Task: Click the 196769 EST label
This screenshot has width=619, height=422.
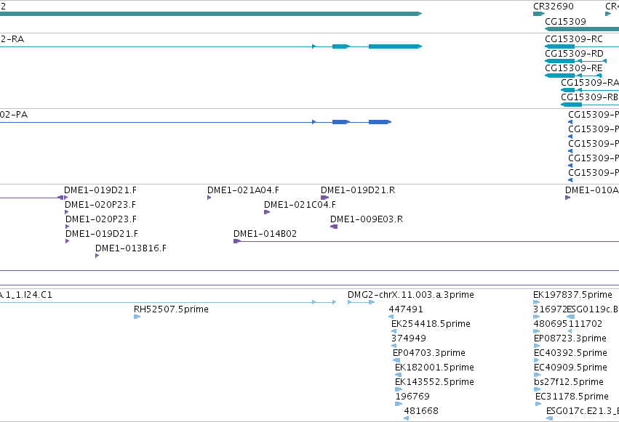Action: tap(412, 397)
